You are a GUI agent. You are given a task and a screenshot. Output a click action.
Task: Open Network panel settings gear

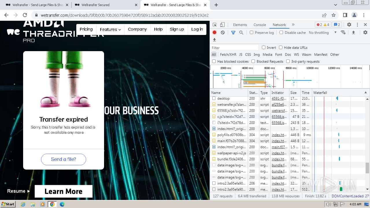click(365, 33)
